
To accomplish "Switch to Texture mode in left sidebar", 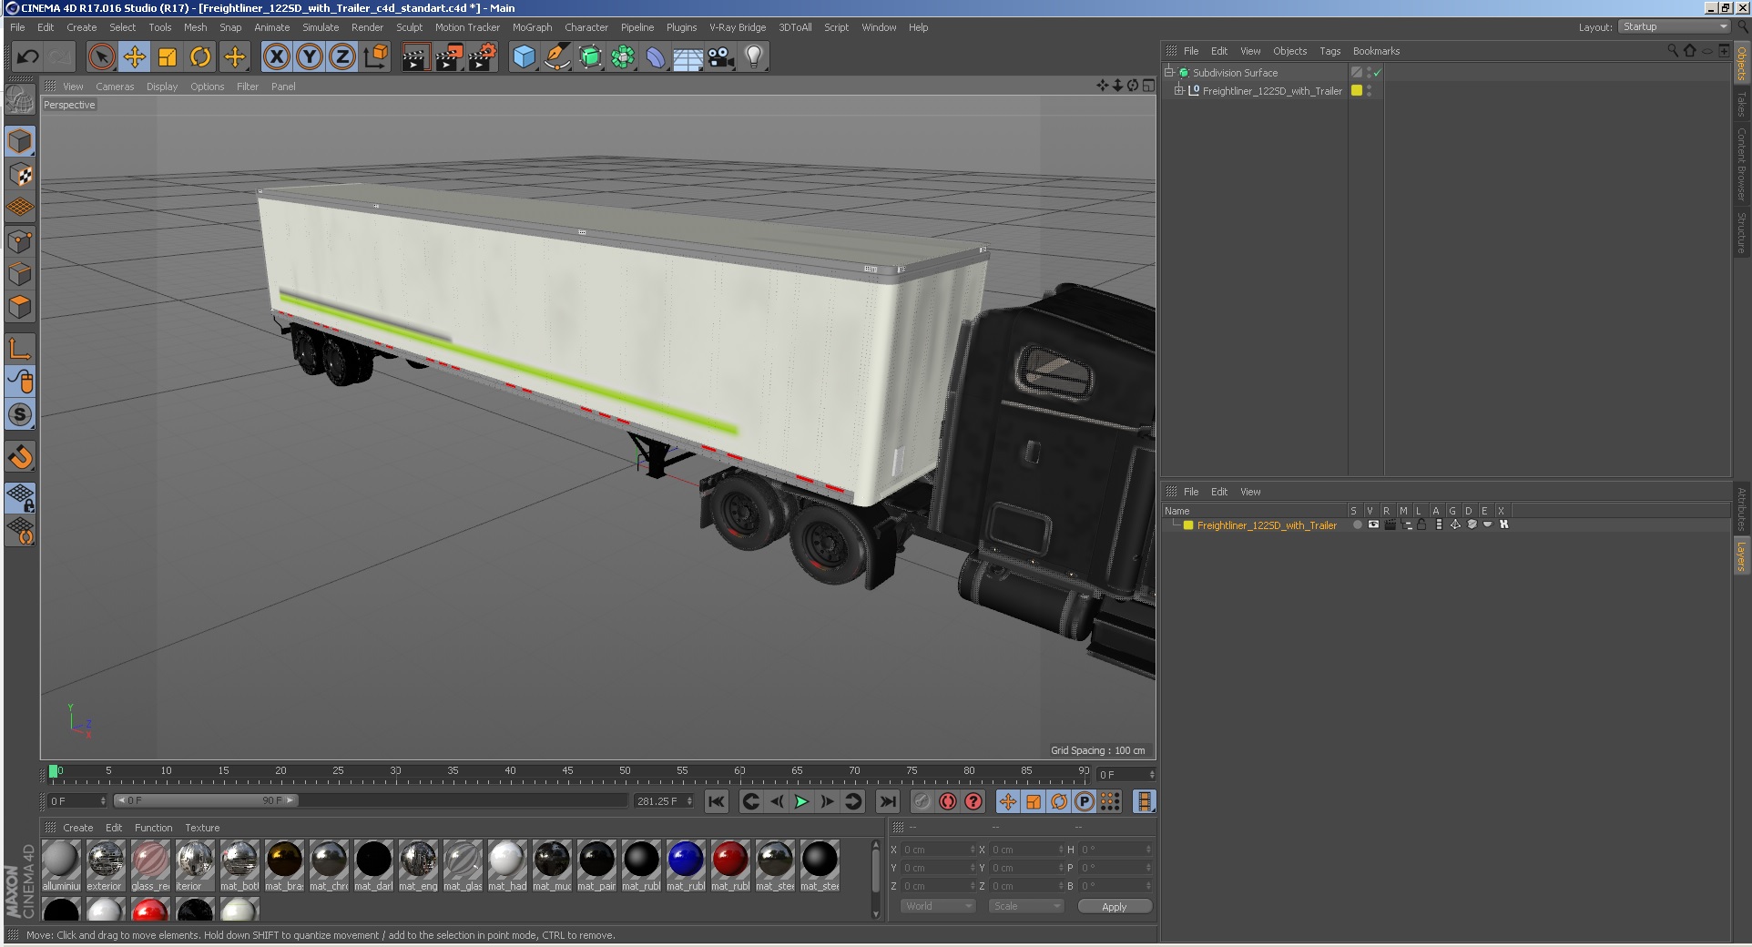I will [x=20, y=174].
